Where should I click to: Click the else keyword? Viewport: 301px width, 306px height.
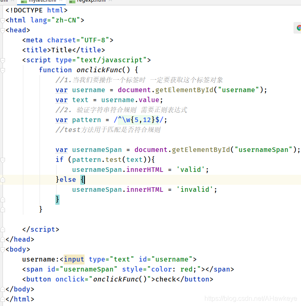point(68,179)
